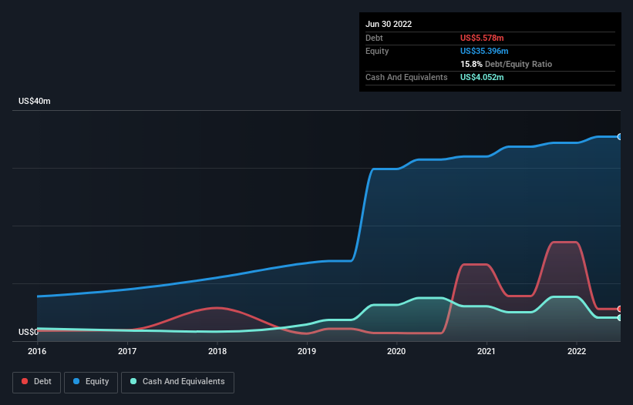
Task: Click the 2019 x-axis label
Action: point(307,351)
